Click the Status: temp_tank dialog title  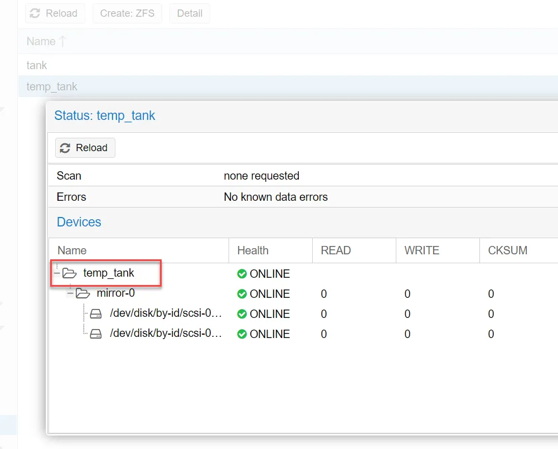pyautogui.click(x=105, y=115)
